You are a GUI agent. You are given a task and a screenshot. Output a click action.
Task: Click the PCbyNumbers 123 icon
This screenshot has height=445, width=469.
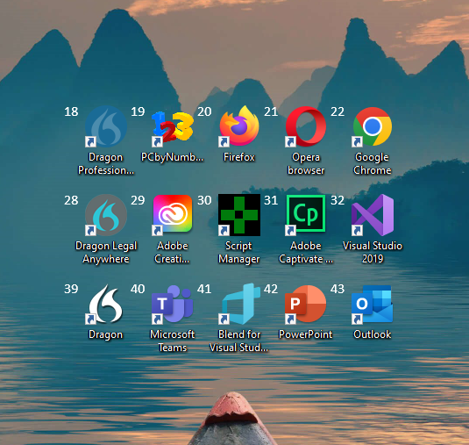173,126
